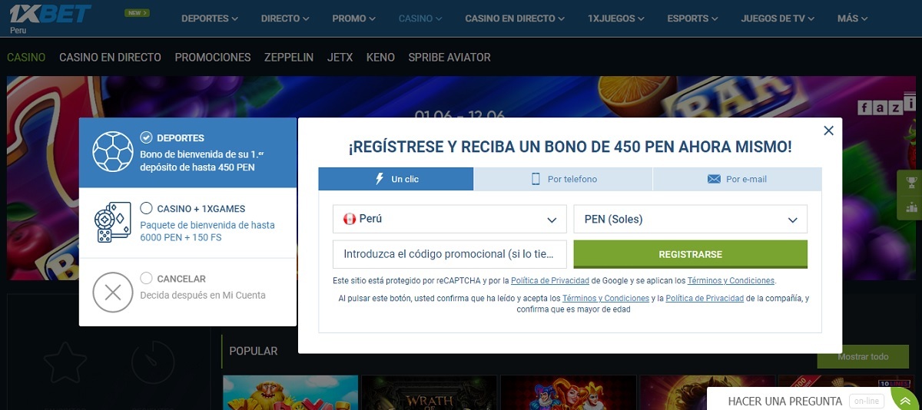Open the Política de Privacidad Google link
Screen dimensions: 922x410
(550, 281)
